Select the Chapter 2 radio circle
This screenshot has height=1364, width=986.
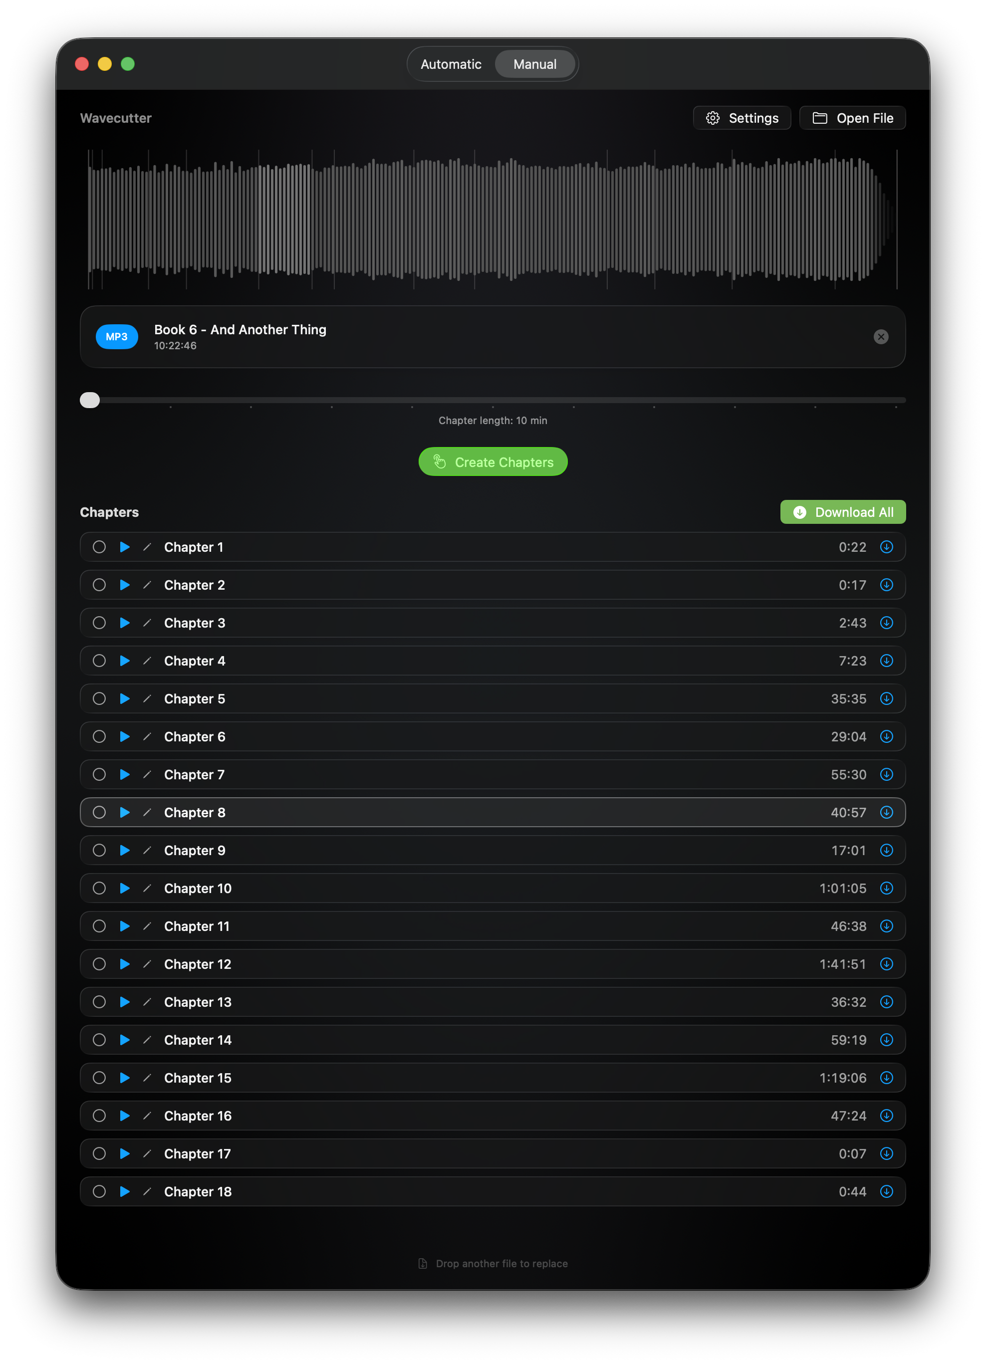[x=99, y=585]
